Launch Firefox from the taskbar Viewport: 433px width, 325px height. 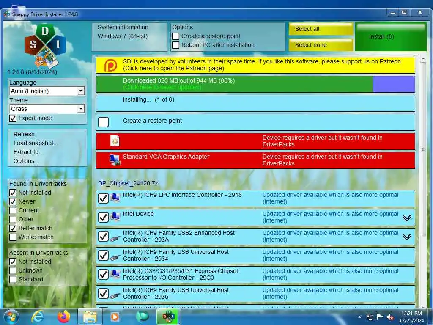(x=63, y=317)
